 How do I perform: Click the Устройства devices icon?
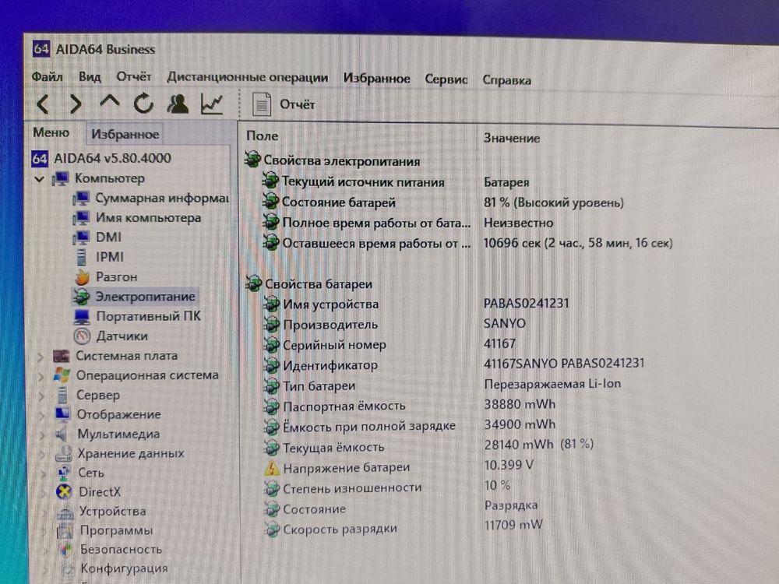65,512
